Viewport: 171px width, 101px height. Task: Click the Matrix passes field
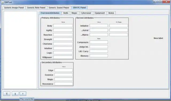119,35
